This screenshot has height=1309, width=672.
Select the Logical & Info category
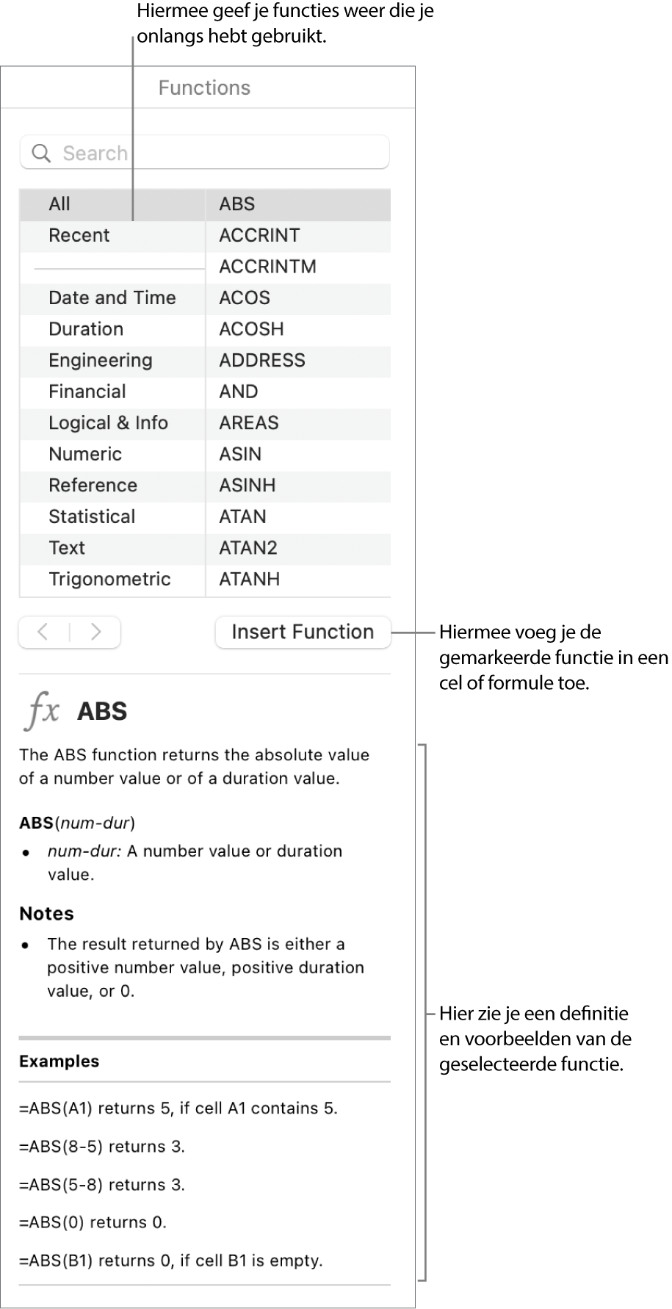click(109, 423)
